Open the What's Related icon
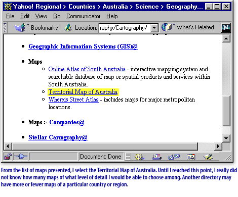Image resolution: width=238 pixels, height=197 pixels. click(167, 27)
